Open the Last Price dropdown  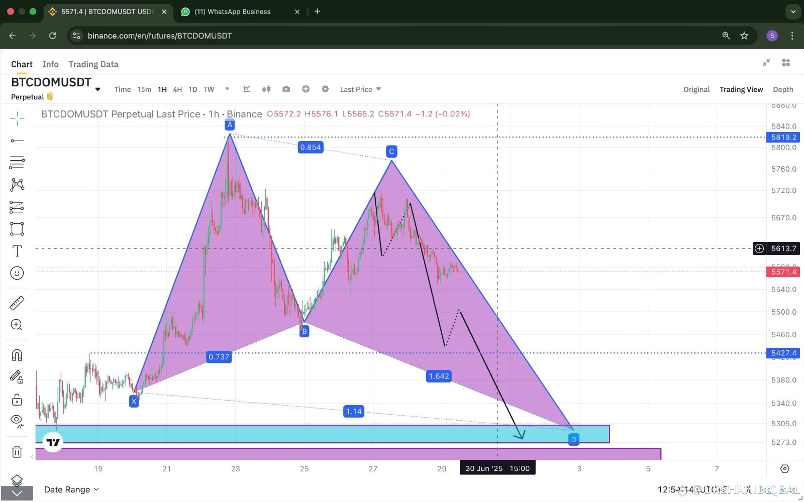pos(360,89)
